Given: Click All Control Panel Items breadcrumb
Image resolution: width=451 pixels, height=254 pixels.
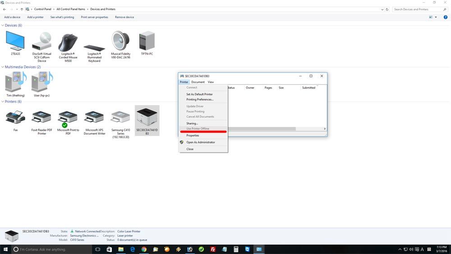Looking at the screenshot, I should coord(71,9).
